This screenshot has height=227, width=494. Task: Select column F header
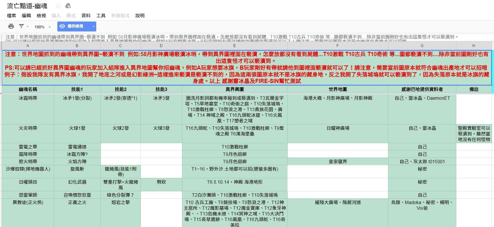[338, 46]
